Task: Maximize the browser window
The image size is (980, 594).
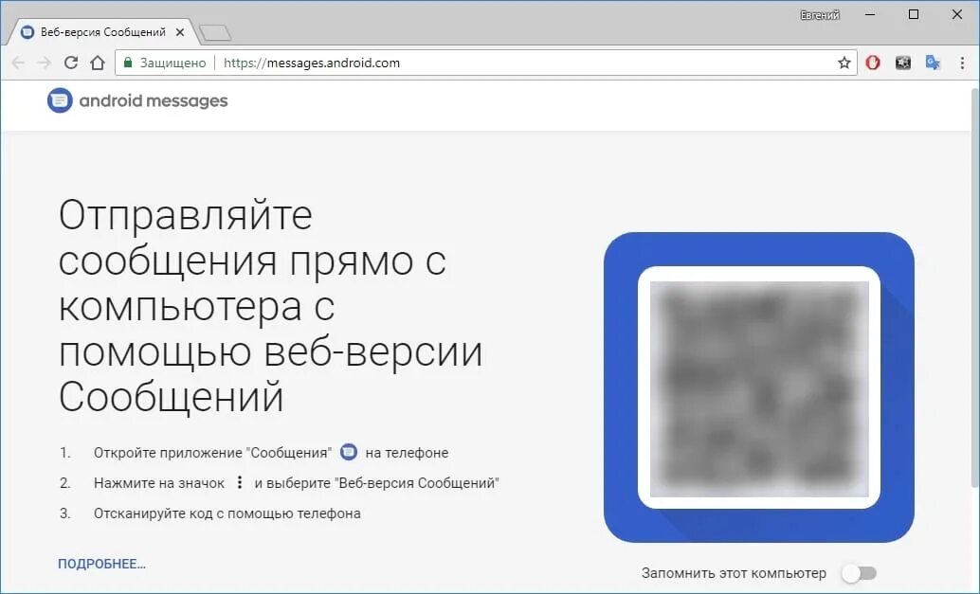Action: (913, 14)
